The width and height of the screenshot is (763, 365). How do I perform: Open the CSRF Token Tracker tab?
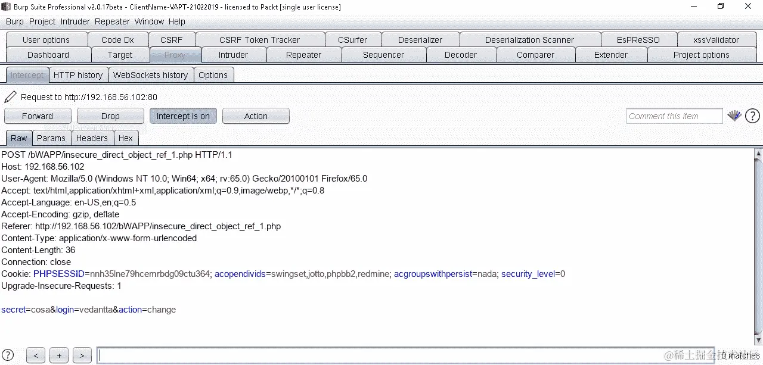click(x=260, y=40)
